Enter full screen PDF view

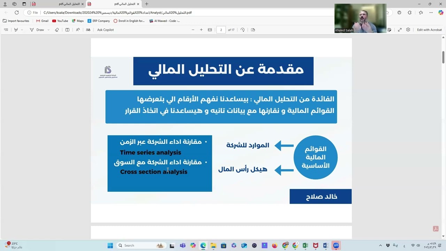click(x=400, y=30)
